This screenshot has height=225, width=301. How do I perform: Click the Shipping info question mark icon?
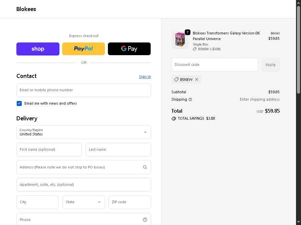190,100
